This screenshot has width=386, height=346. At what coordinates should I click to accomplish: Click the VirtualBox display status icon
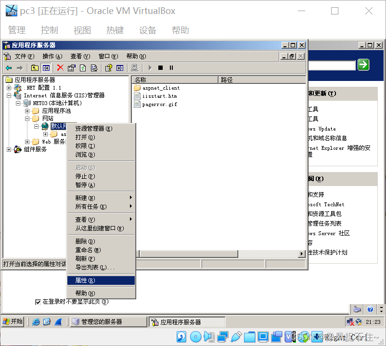[x=263, y=337]
